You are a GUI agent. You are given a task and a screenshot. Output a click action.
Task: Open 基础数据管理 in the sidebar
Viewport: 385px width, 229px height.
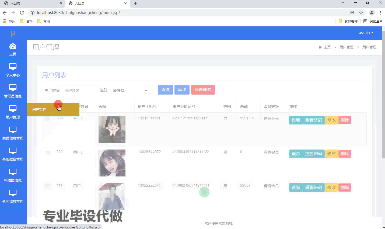tap(13, 155)
